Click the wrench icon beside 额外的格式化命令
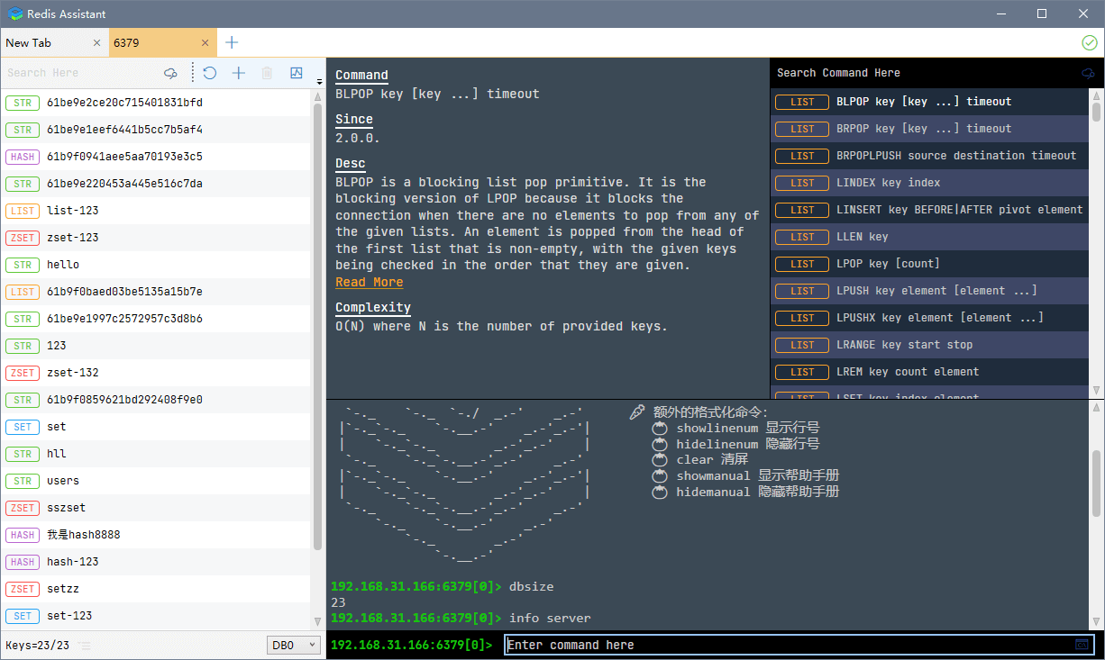This screenshot has height=660, width=1105. (x=637, y=411)
